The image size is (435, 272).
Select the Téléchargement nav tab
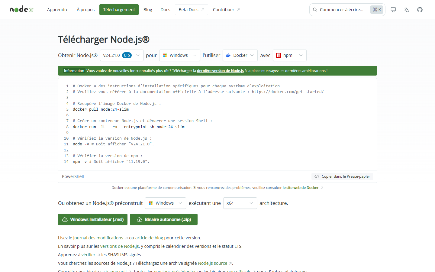coord(119,10)
